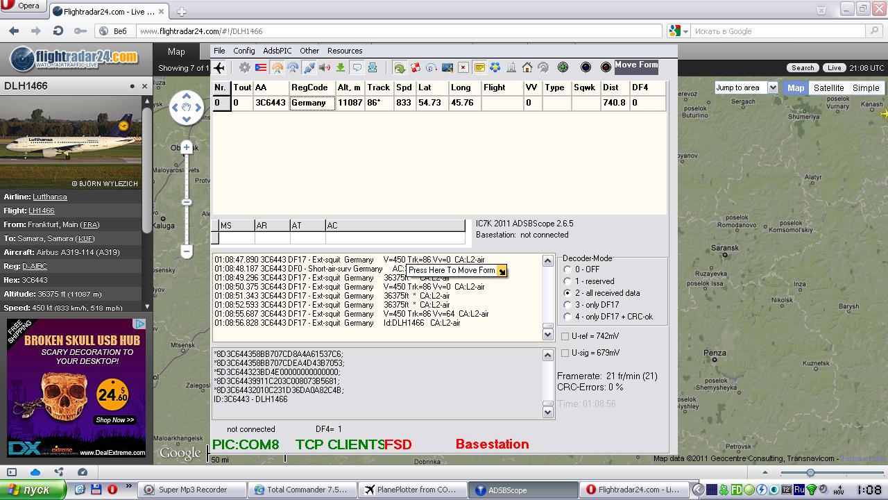Click the Ru language tray indicator
This screenshot has width=888, height=500.
pos(799,490)
